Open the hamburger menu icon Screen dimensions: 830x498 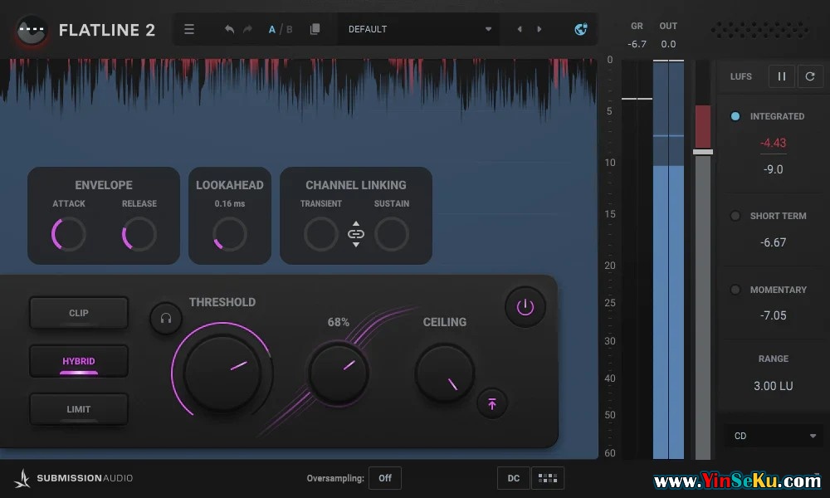tap(189, 29)
